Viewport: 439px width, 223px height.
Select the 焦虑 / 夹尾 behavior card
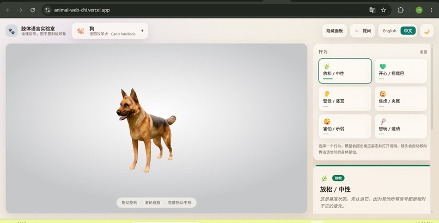401,99
